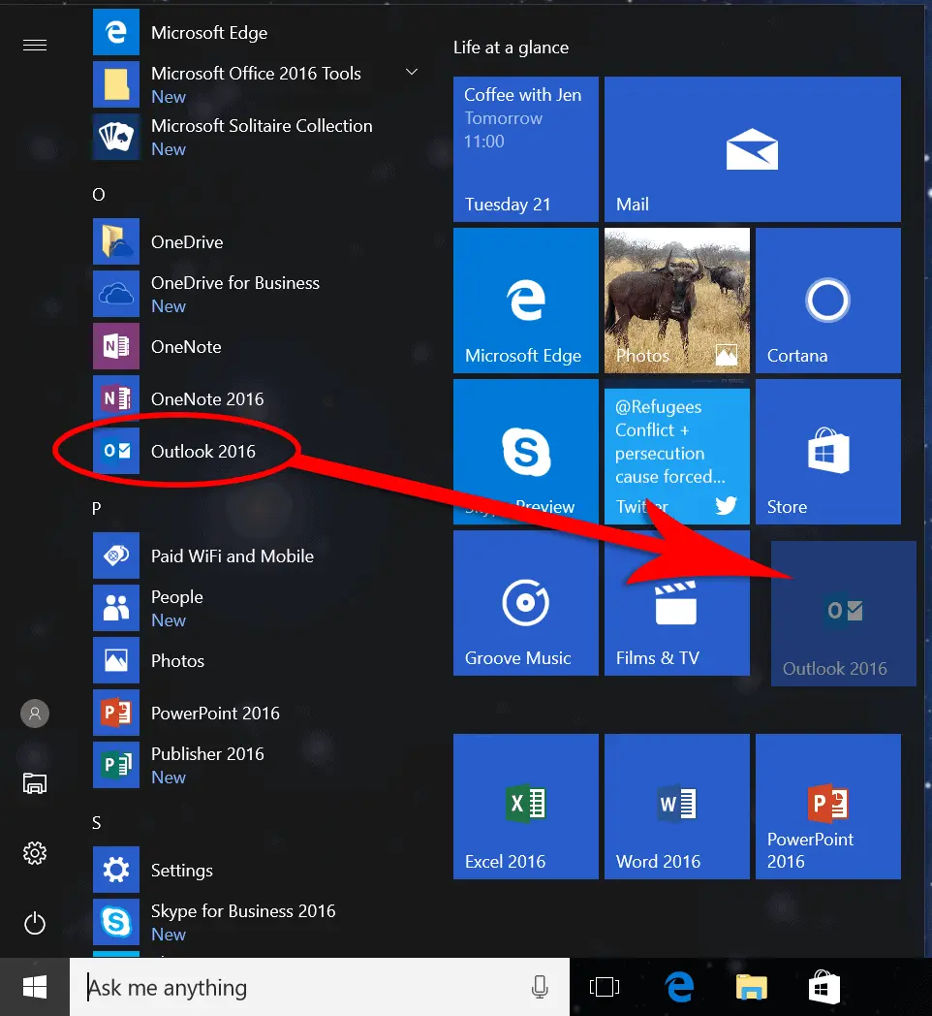
Task: Launch the People app icon
Action: (116, 609)
